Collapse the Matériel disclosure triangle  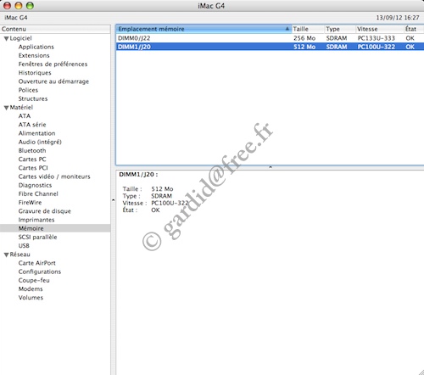coord(6,108)
